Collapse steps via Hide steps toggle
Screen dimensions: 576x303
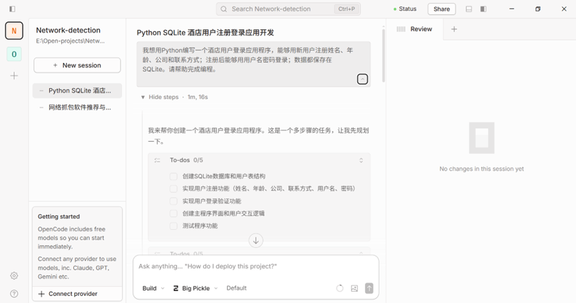tap(160, 97)
